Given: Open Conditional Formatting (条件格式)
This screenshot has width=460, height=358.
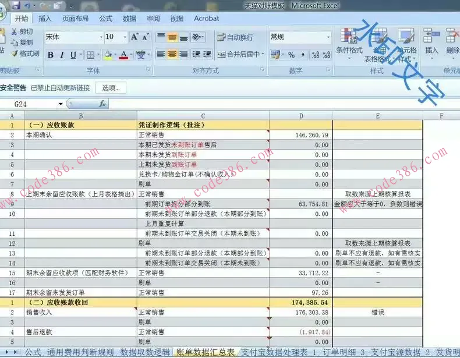Looking at the screenshot, I should coord(349,44).
